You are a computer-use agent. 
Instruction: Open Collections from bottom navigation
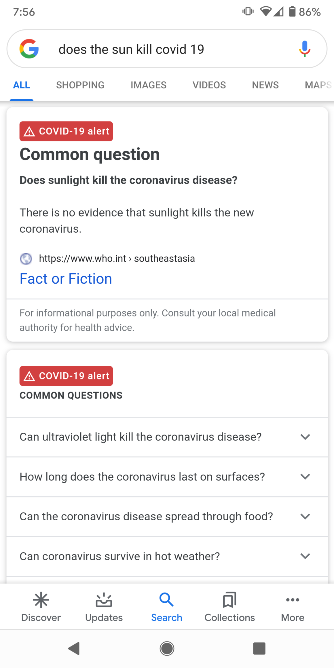[x=229, y=607]
